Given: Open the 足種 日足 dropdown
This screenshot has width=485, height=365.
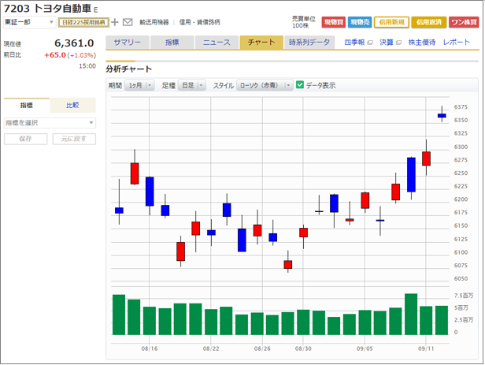Looking at the screenshot, I should point(192,85).
